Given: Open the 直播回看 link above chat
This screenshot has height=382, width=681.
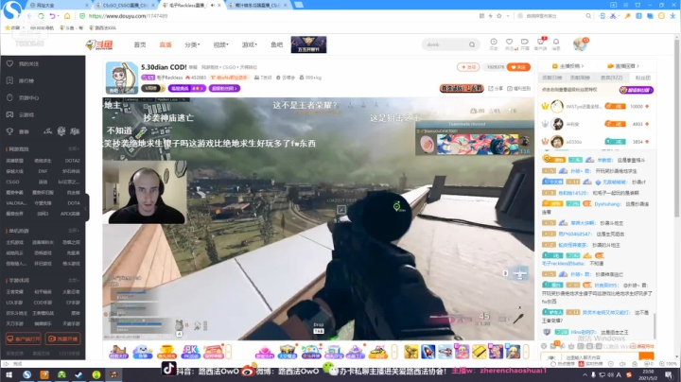Looking at the screenshot, I should coord(623,66).
